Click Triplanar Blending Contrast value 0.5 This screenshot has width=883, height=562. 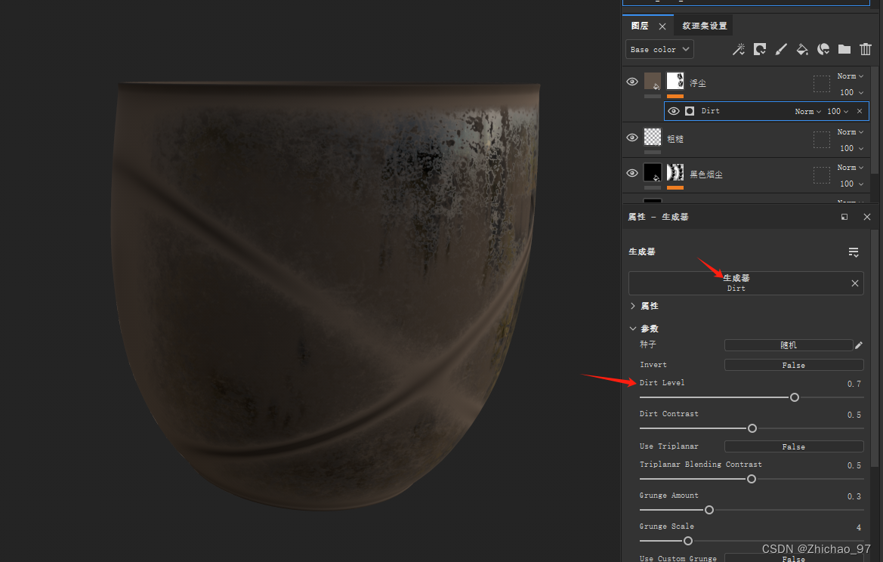click(854, 466)
